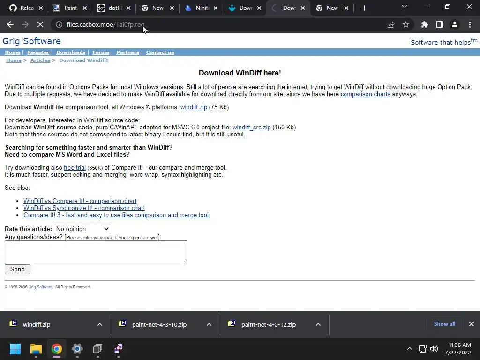The width and height of the screenshot is (480, 360).
Task: Click the Grig Software footer link
Action: click(40, 287)
